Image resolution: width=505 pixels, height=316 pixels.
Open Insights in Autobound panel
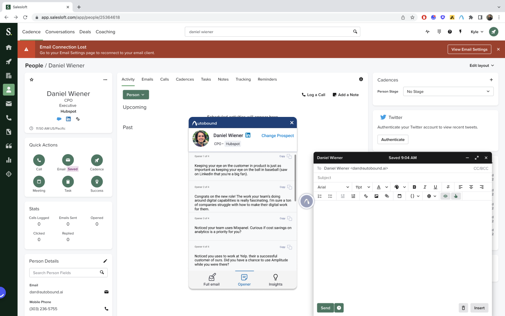pyautogui.click(x=275, y=280)
